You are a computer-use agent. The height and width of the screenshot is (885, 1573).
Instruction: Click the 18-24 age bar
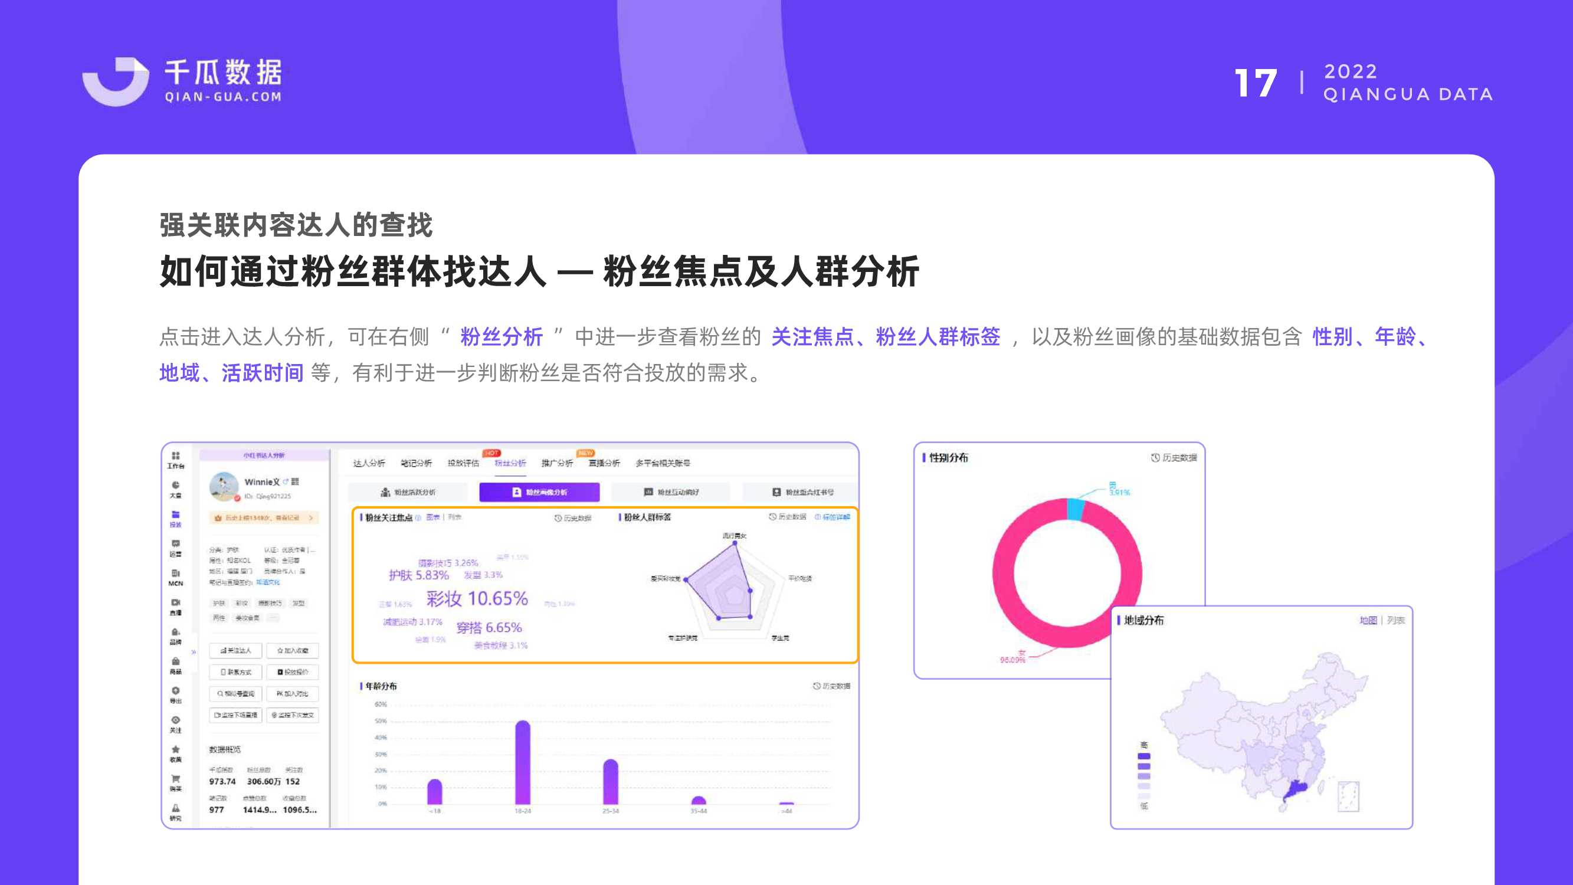(x=523, y=763)
